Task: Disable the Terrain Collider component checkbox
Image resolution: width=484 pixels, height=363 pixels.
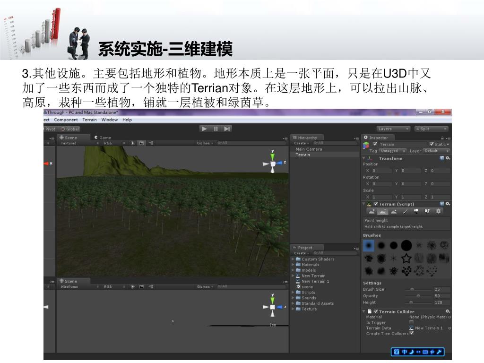Action: tap(376, 311)
